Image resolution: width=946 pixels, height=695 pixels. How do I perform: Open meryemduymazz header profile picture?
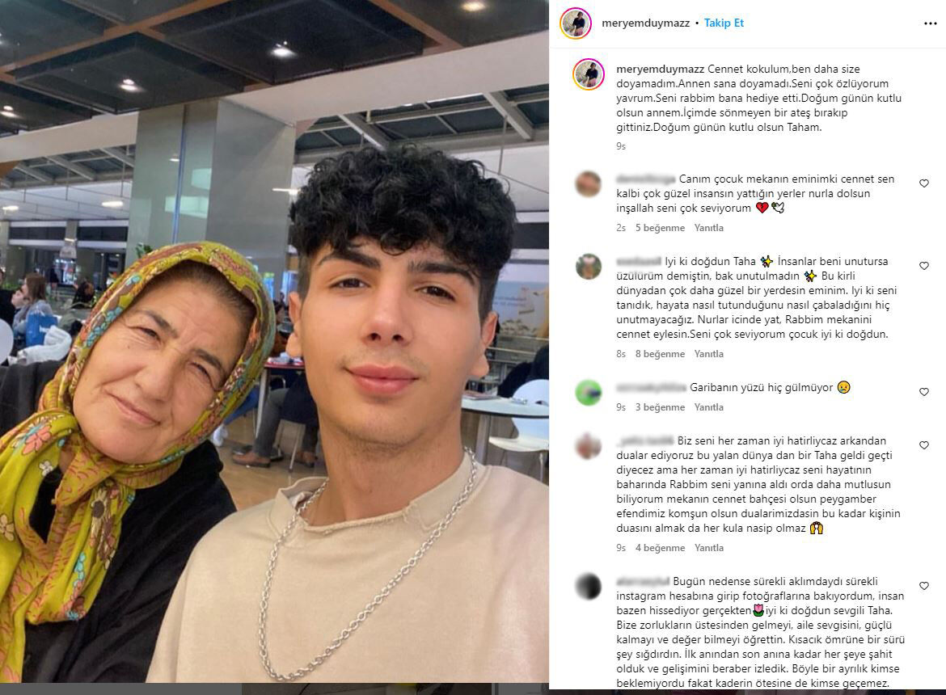pos(576,23)
